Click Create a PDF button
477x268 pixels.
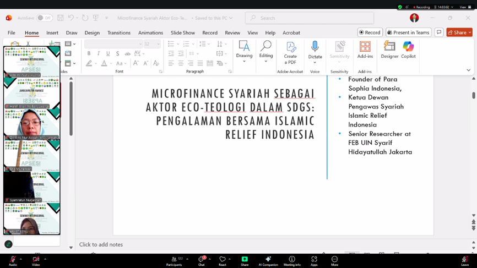tap(290, 52)
